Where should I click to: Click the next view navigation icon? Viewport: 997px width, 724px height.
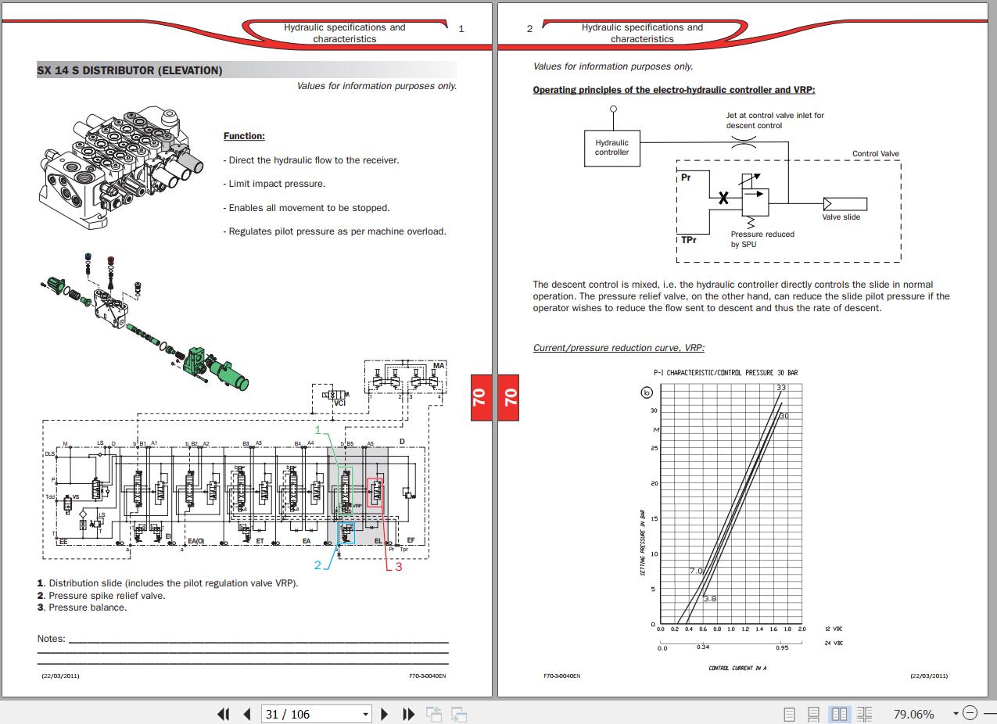[x=459, y=714]
